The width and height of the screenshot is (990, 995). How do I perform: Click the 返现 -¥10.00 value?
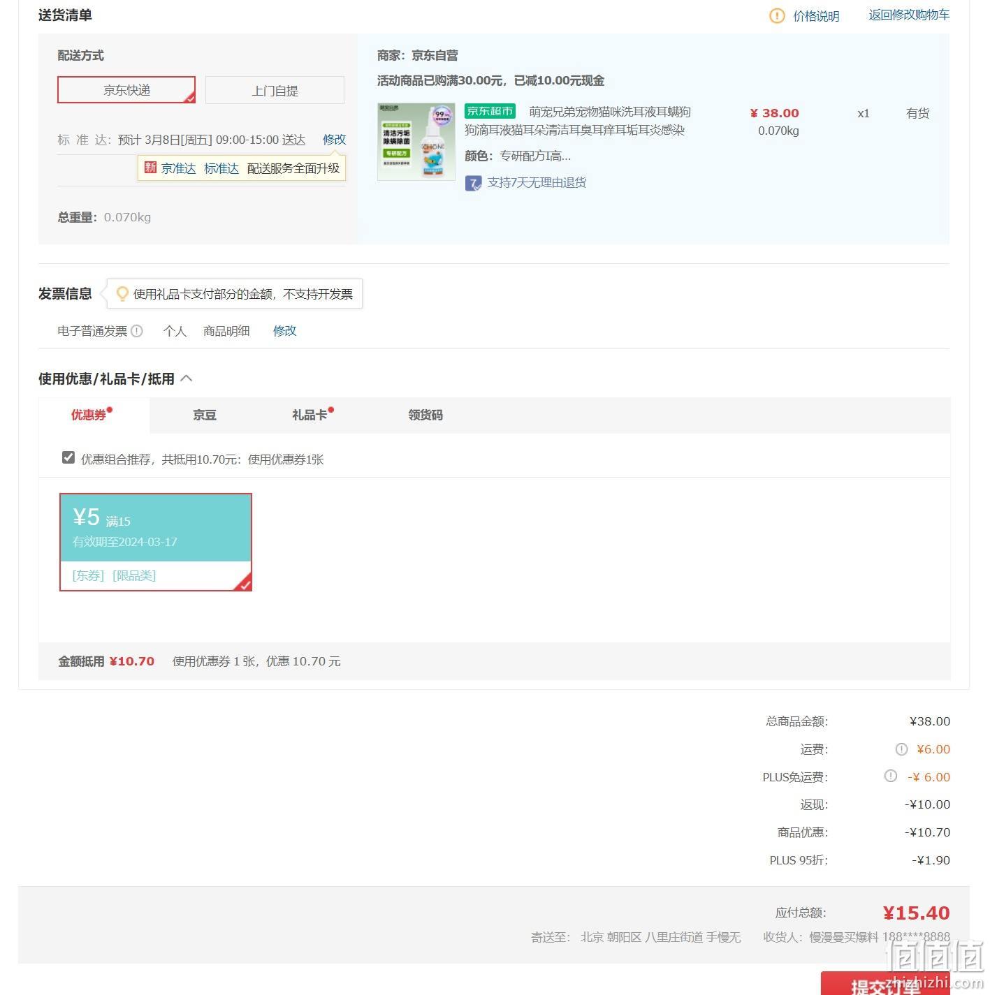coord(927,804)
